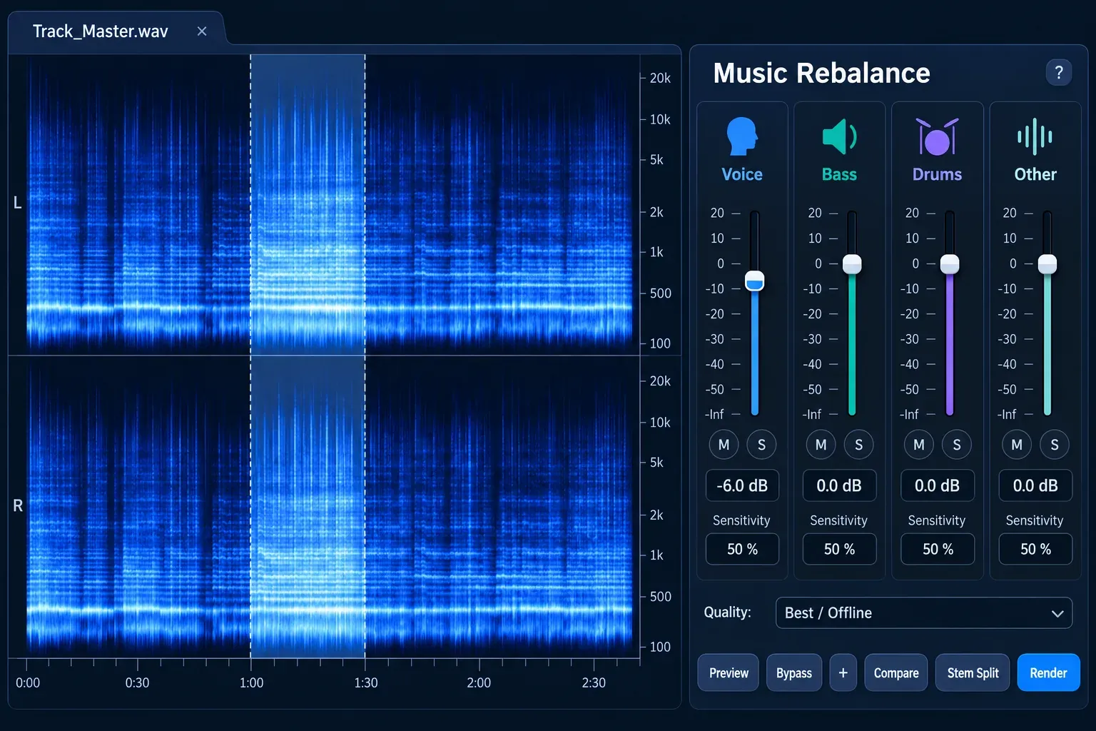The height and width of the screenshot is (731, 1096).
Task: Click the Drums Sensitivity 50 % field
Action: (x=937, y=549)
